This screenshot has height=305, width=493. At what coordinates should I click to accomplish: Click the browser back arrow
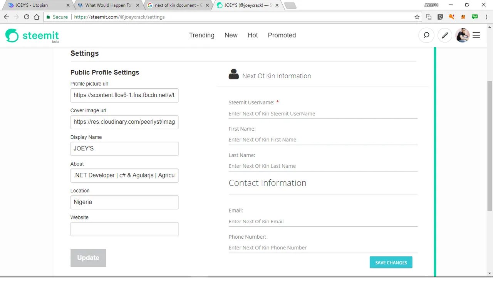[6, 17]
